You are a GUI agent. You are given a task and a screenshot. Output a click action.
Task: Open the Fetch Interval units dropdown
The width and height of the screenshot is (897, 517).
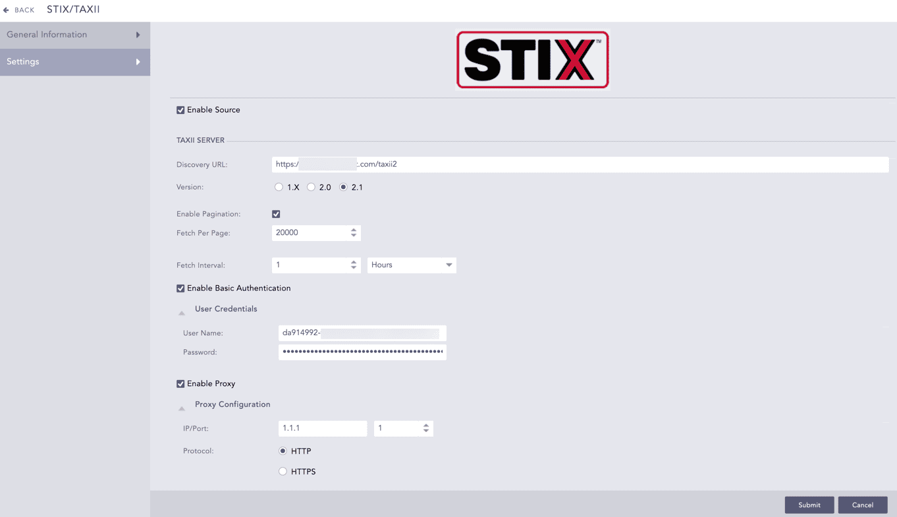411,265
